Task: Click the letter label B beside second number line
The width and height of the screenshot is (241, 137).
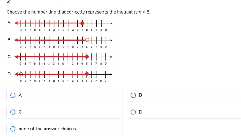Action: pyautogui.click(x=9, y=40)
